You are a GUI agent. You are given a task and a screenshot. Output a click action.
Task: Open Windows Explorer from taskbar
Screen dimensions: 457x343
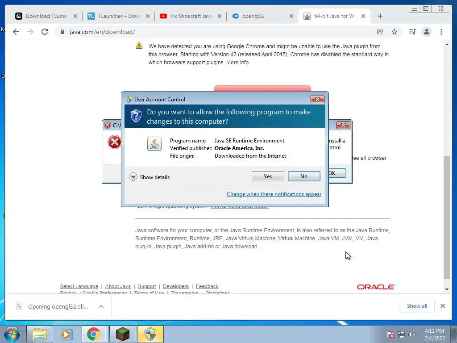pos(40,334)
